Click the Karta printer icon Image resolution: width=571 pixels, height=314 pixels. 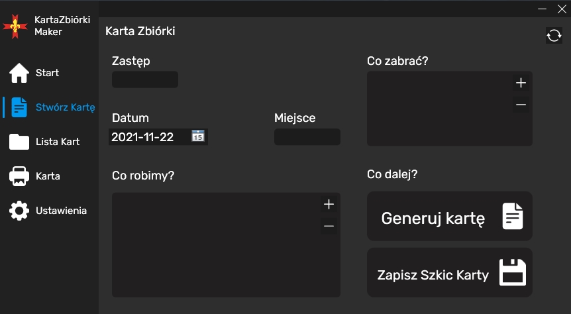pyautogui.click(x=19, y=176)
